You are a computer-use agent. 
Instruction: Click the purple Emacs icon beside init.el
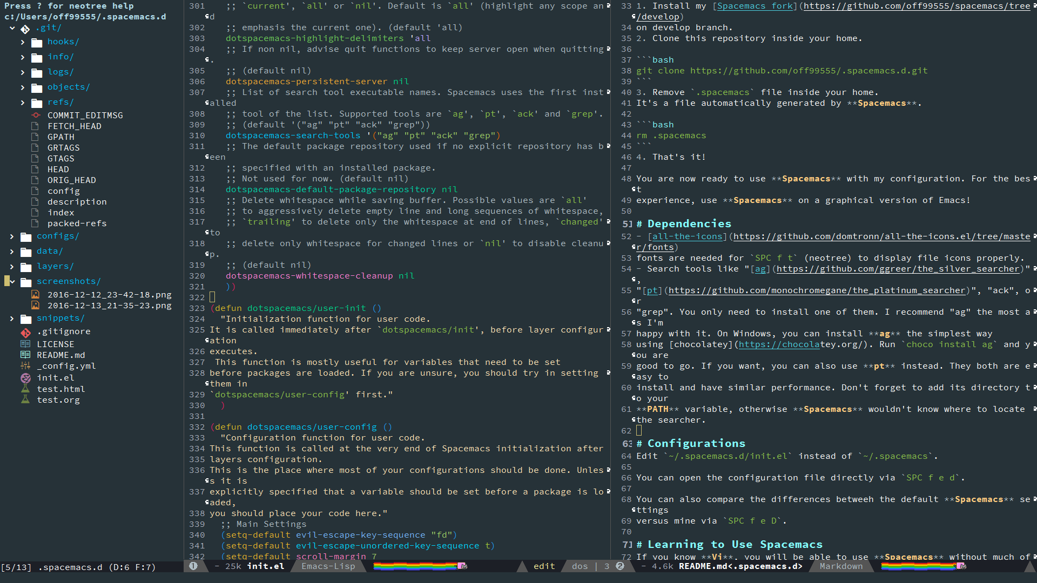click(25, 378)
